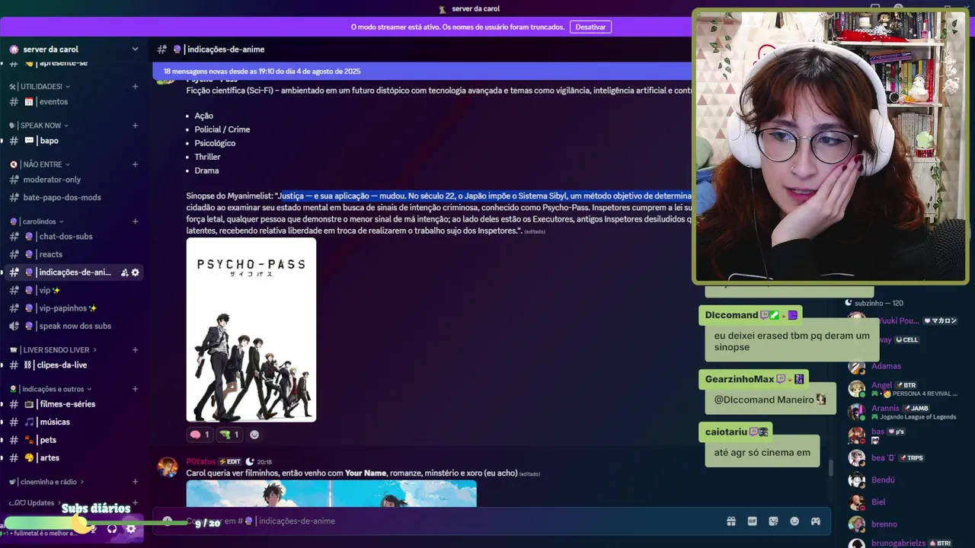Open the sticker picker
Screen dimensions: 975x548
coord(773,521)
